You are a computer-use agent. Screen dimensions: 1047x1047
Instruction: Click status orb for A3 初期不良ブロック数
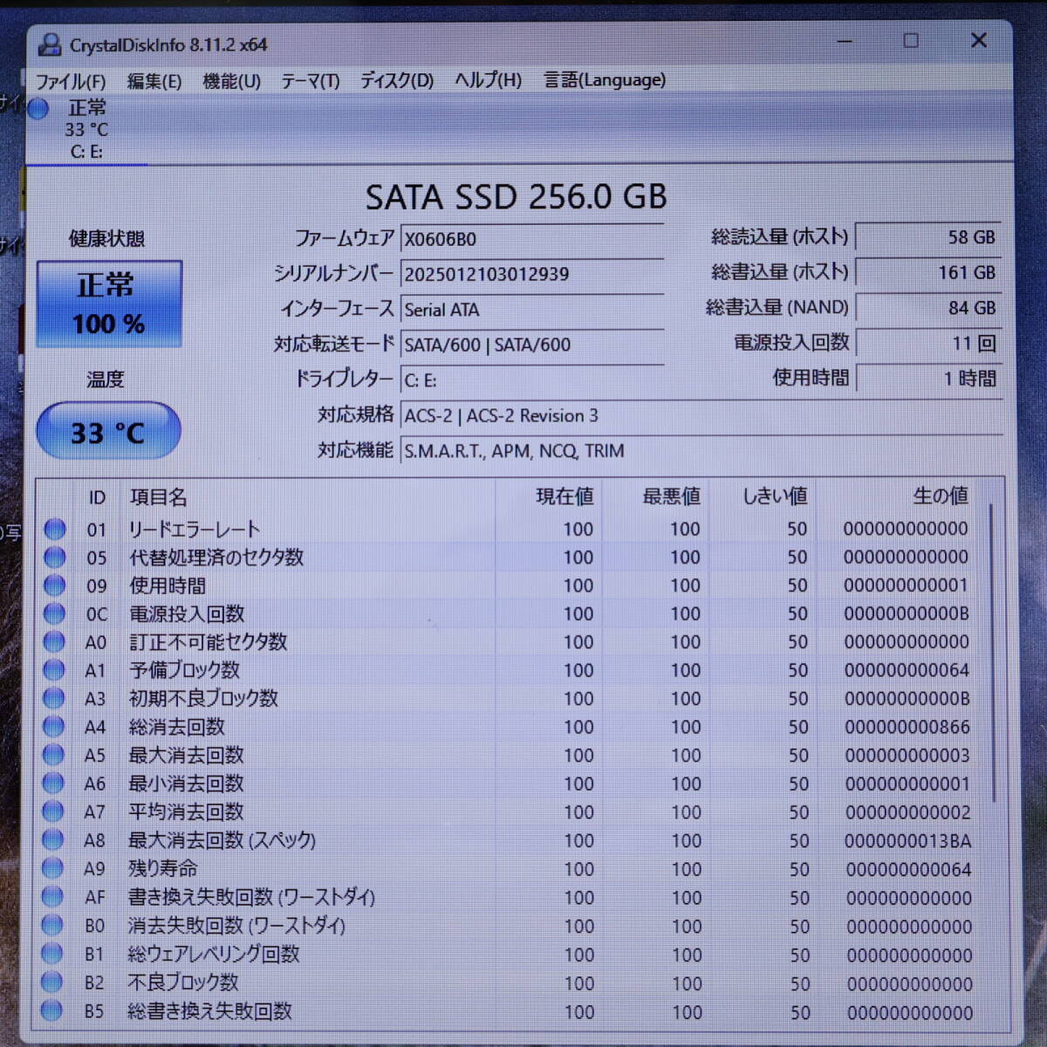click(53, 698)
